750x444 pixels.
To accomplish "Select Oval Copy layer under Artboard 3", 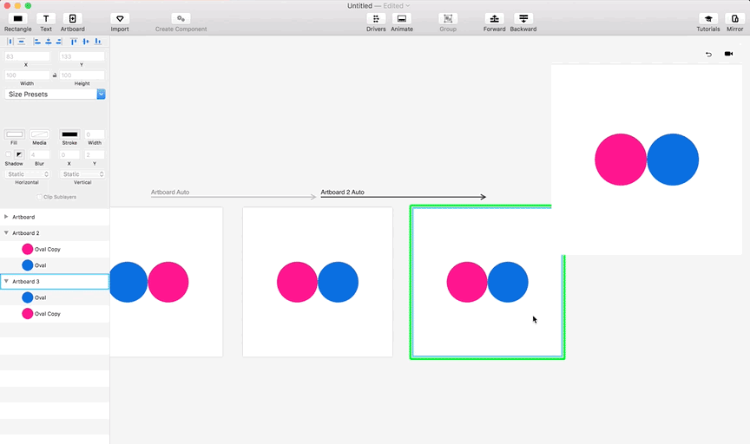I will click(x=55, y=314).
